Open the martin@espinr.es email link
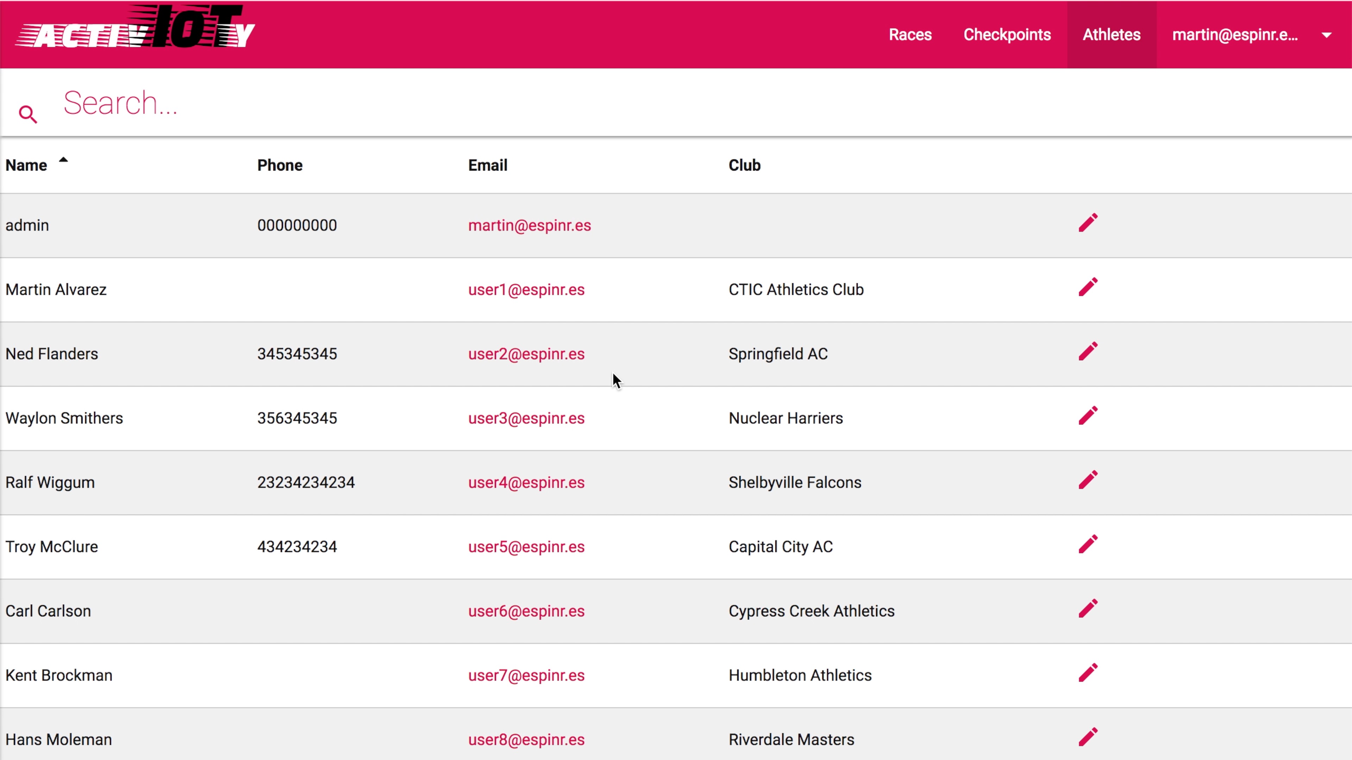 tap(529, 225)
